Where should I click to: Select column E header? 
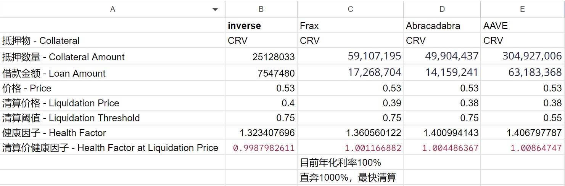523,9
